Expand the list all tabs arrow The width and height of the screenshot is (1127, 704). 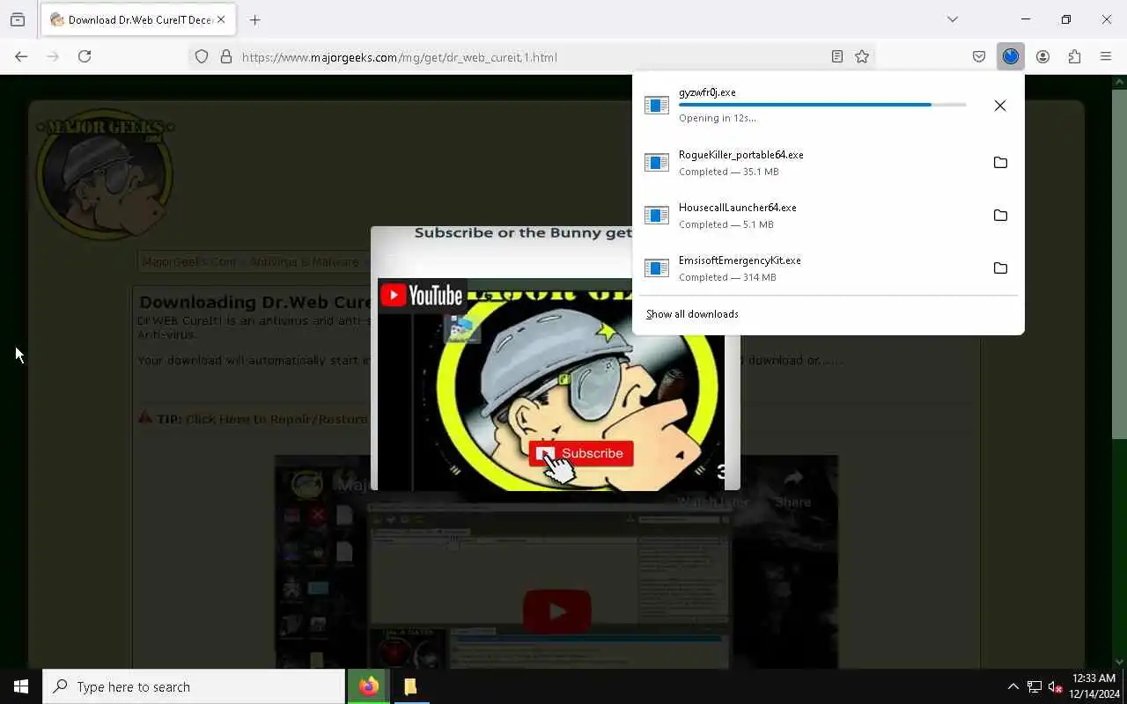[952, 19]
